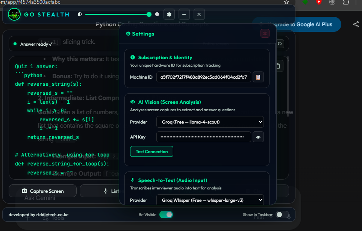The width and height of the screenshot is (362, 231).
Task: Click the red YouTube extension icon
Action: point(319,2)
